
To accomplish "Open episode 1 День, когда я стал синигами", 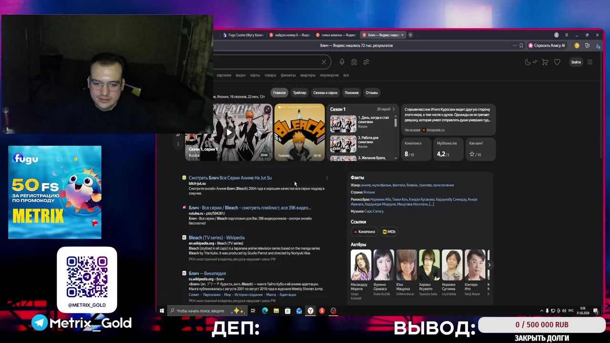I will (360, 123).
